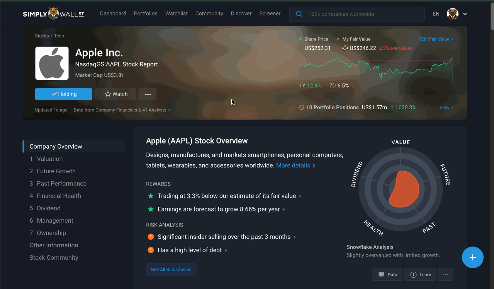
Task: Click the Data button
Action: [x=387, y=275]
